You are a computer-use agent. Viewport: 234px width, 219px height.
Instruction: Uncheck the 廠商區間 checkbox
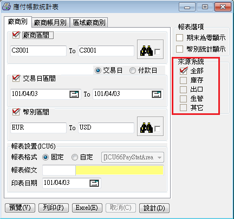pos(16,35)
